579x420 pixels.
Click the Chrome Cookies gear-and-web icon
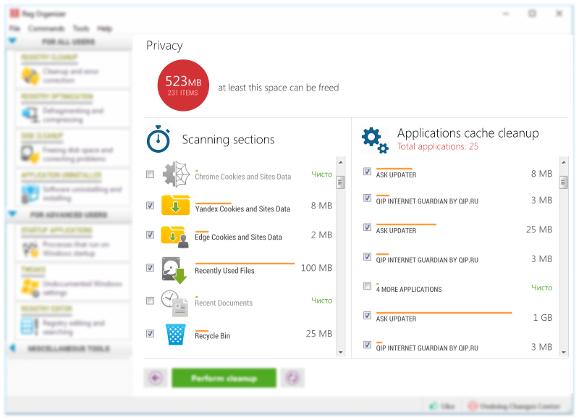(177, 174)
